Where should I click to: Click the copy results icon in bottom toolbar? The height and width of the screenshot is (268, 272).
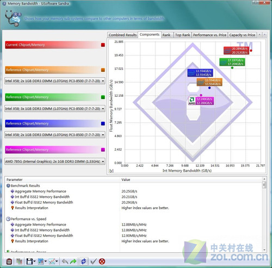pyautogui.click(x=19, y=261)
